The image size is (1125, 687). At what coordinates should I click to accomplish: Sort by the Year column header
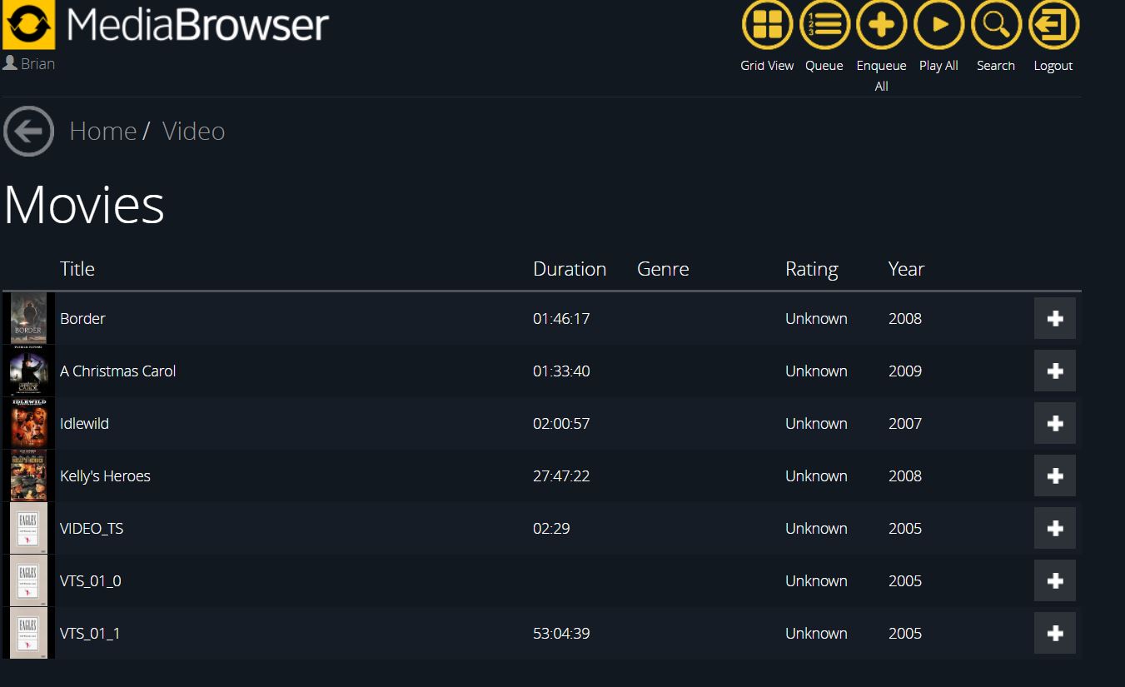(x=906, y=269)
